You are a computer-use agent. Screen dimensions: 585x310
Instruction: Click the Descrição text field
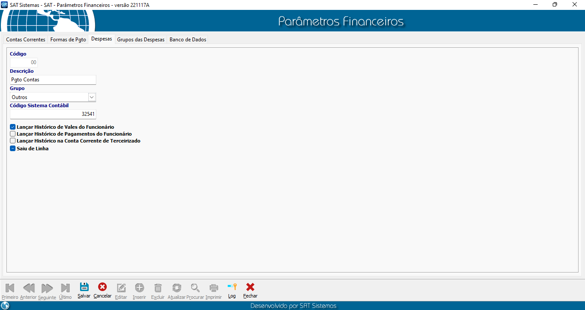[53, 80]
